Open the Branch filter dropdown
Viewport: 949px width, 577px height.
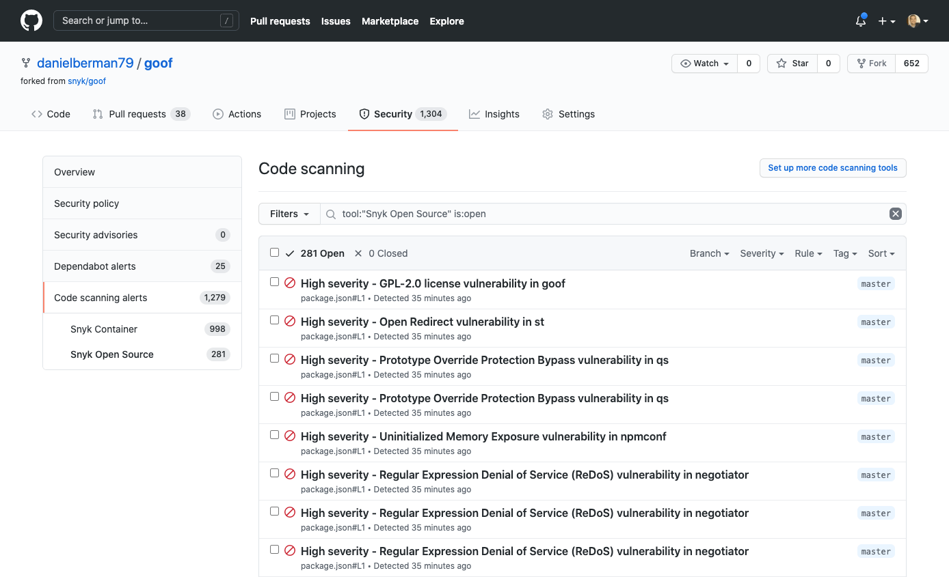point(709,253)
